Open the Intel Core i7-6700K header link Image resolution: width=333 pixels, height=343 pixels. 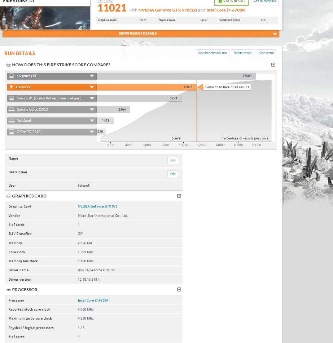point(225,10)
